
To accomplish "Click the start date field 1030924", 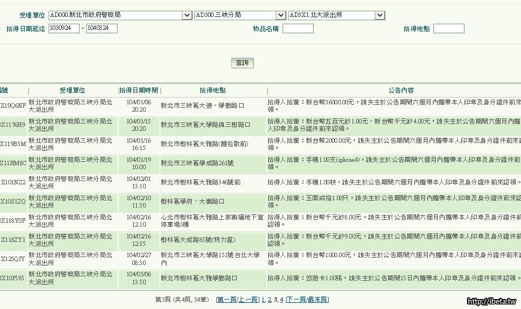I will click(x=64, y=28).
